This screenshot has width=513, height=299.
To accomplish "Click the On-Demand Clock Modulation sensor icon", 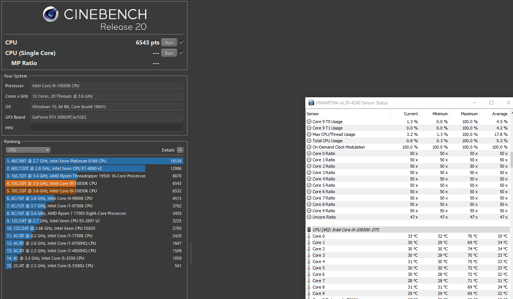I will pyautogui.click(x=309, y=147).
